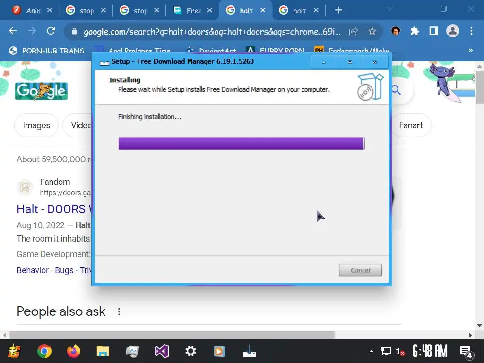The height and width of the screenshot is (363, 484).
Task: Open the People also ask options menu
Action: 119,311
